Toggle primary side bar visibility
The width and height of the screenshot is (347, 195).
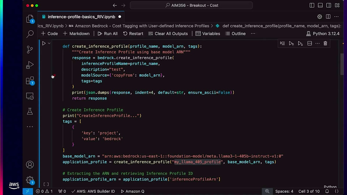point(312,5)
